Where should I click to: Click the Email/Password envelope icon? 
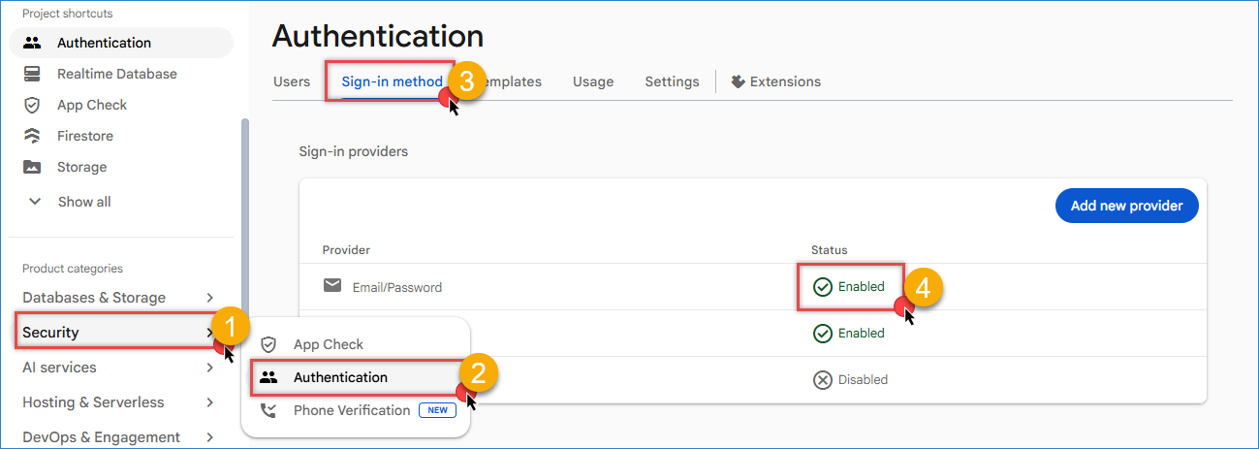[x=332, y=286]
